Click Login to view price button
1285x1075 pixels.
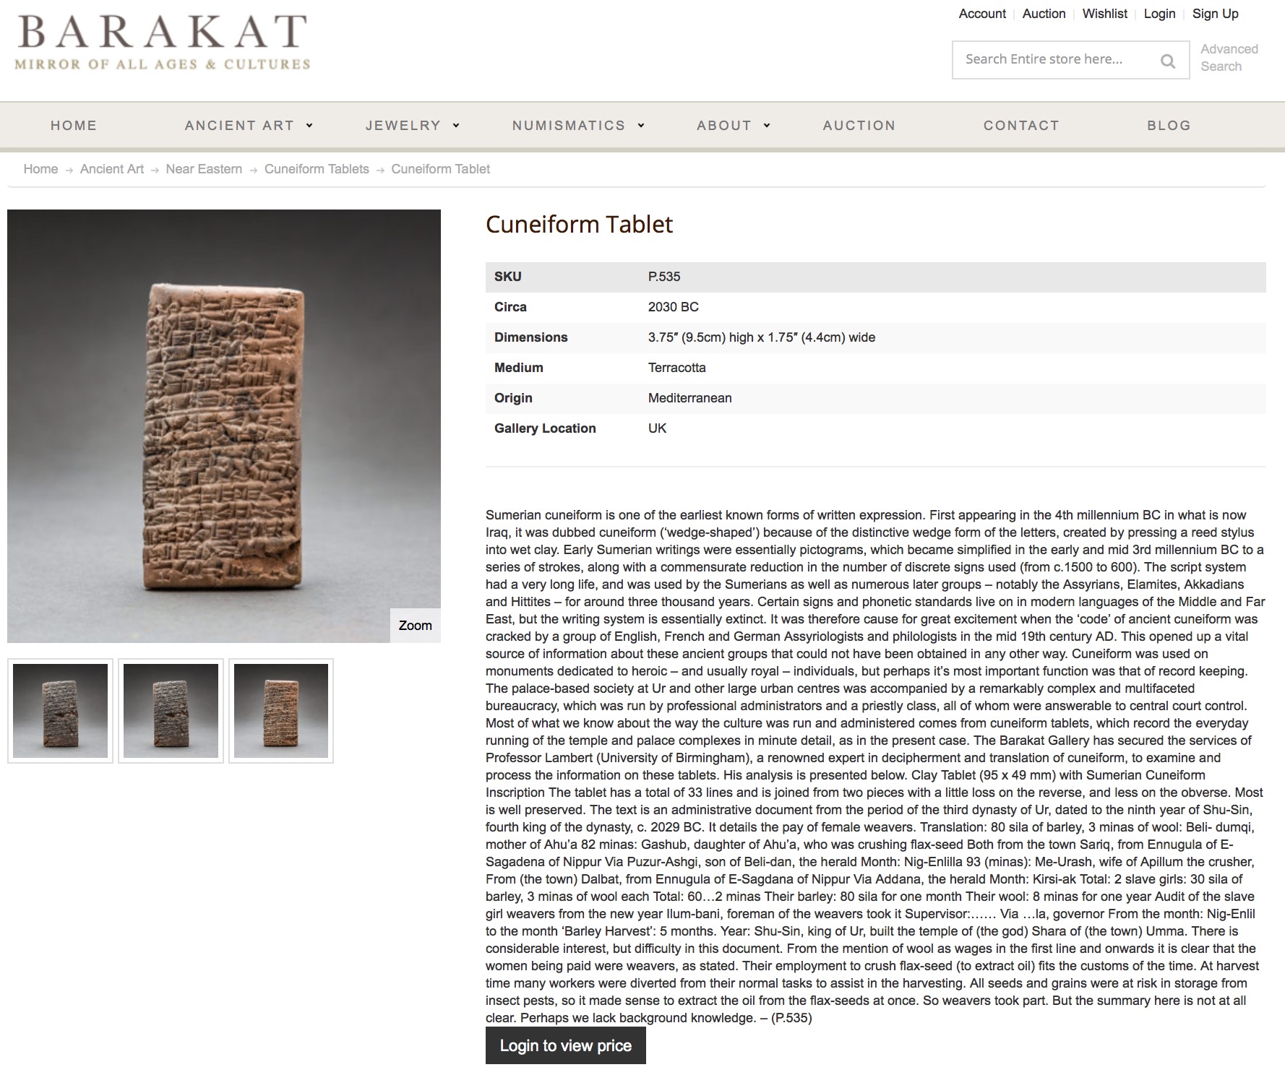[565, 1045]
